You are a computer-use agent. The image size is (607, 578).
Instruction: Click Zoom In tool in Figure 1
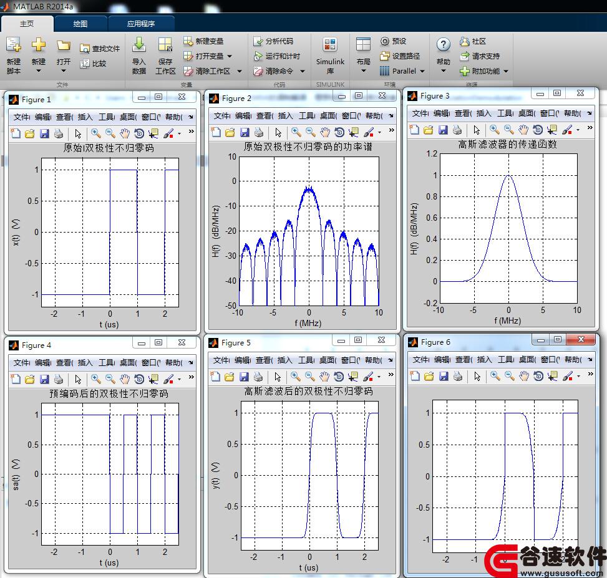pyautogui.click(x=95, y=133)
